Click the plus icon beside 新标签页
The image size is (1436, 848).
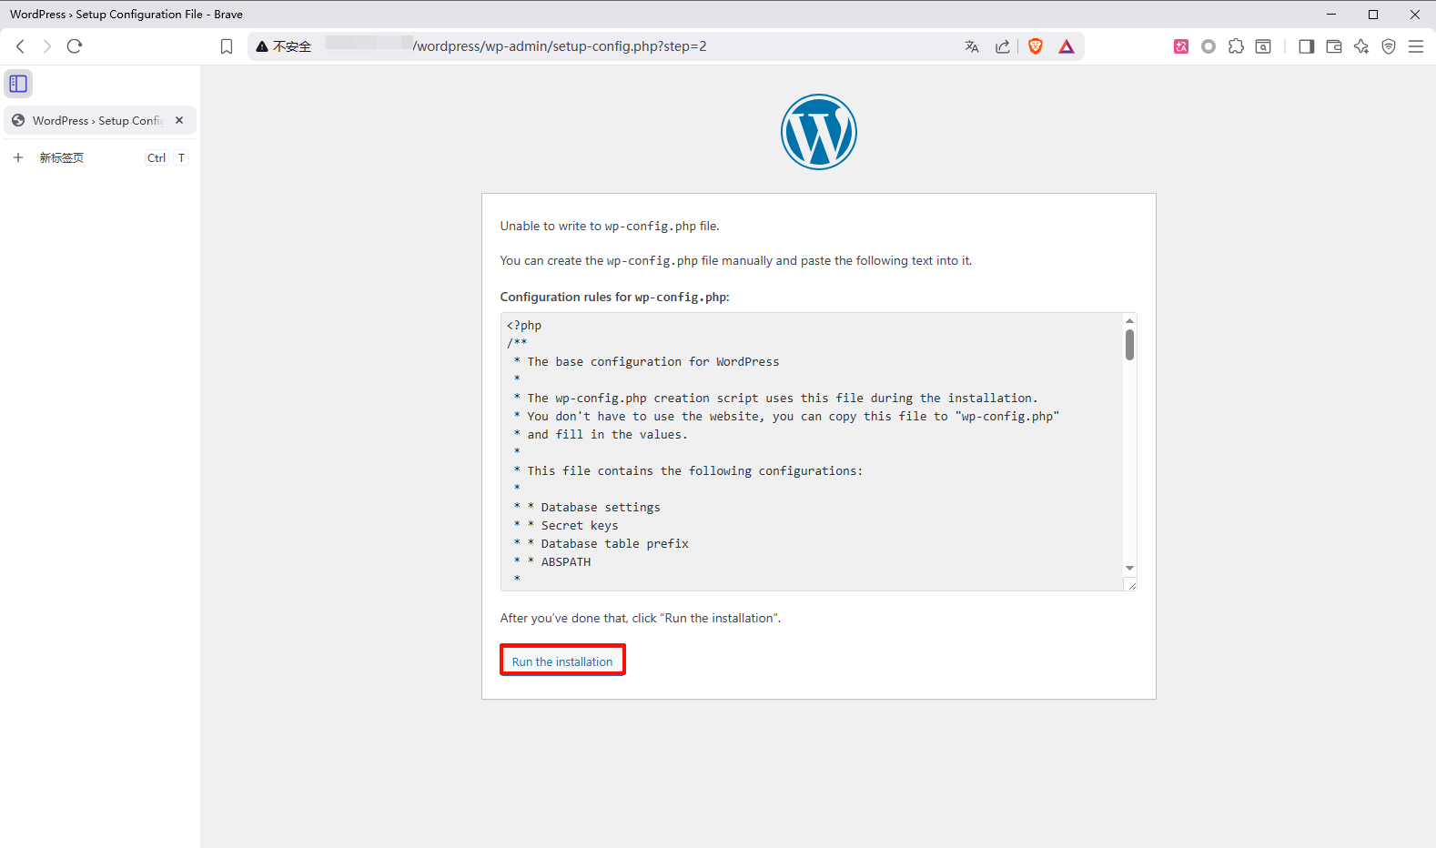(x=18, y=157)
